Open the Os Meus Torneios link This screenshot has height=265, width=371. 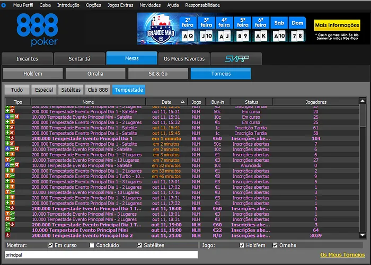pyautogui.click(x=342, y=255)
